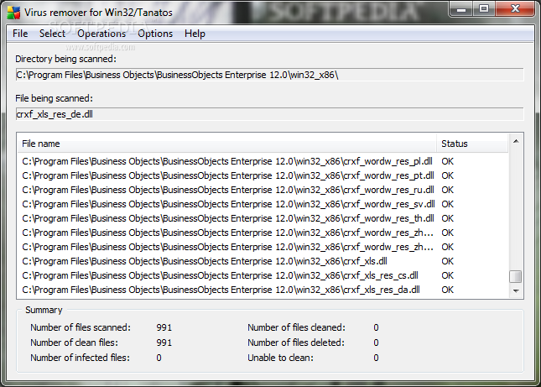Click the File being scanned field

tap(270, 114)
